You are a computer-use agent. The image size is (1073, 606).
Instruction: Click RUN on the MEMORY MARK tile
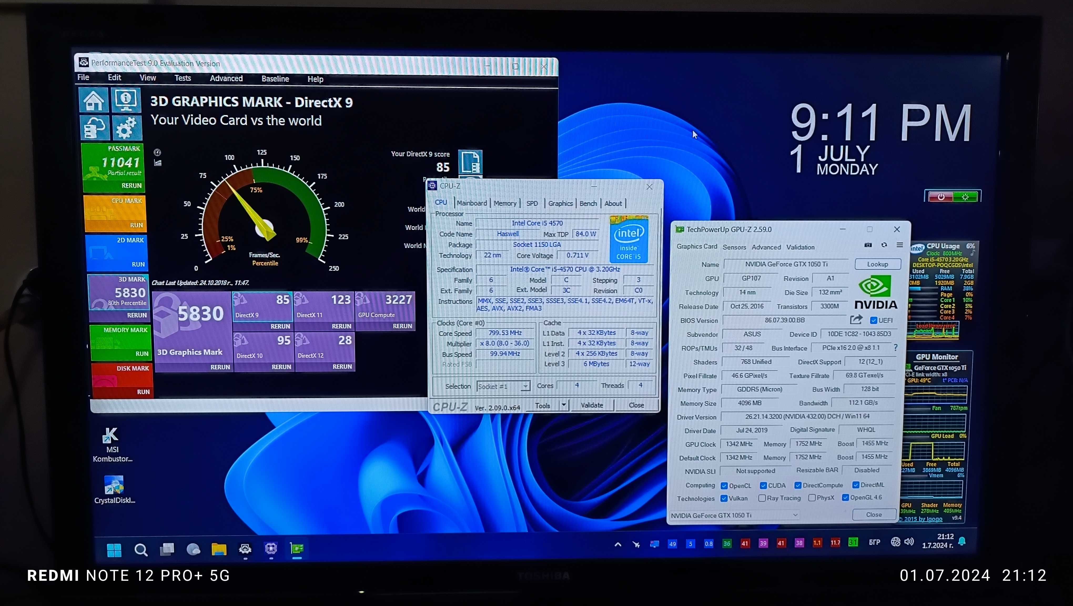(142, 353)
